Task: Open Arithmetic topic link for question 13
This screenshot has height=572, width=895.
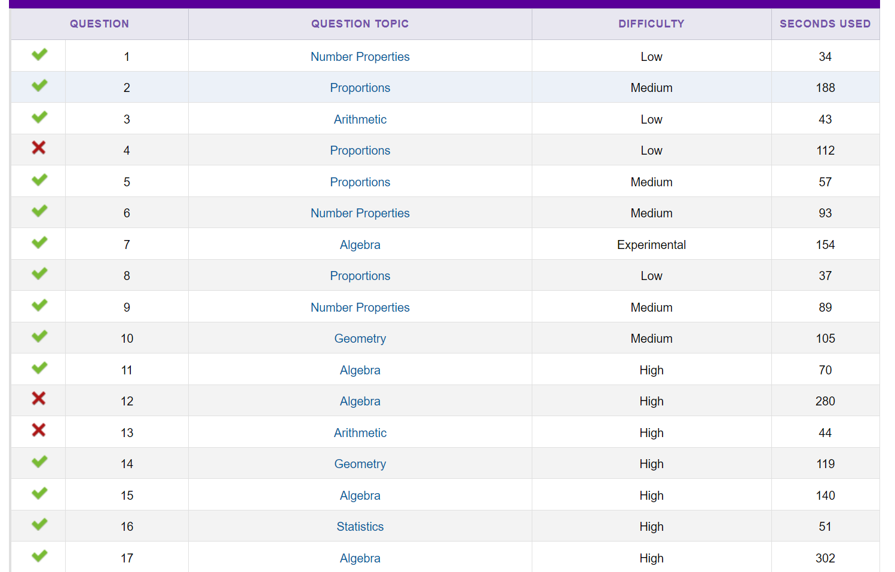Action: pyautogui.click(x=360, y=433)
